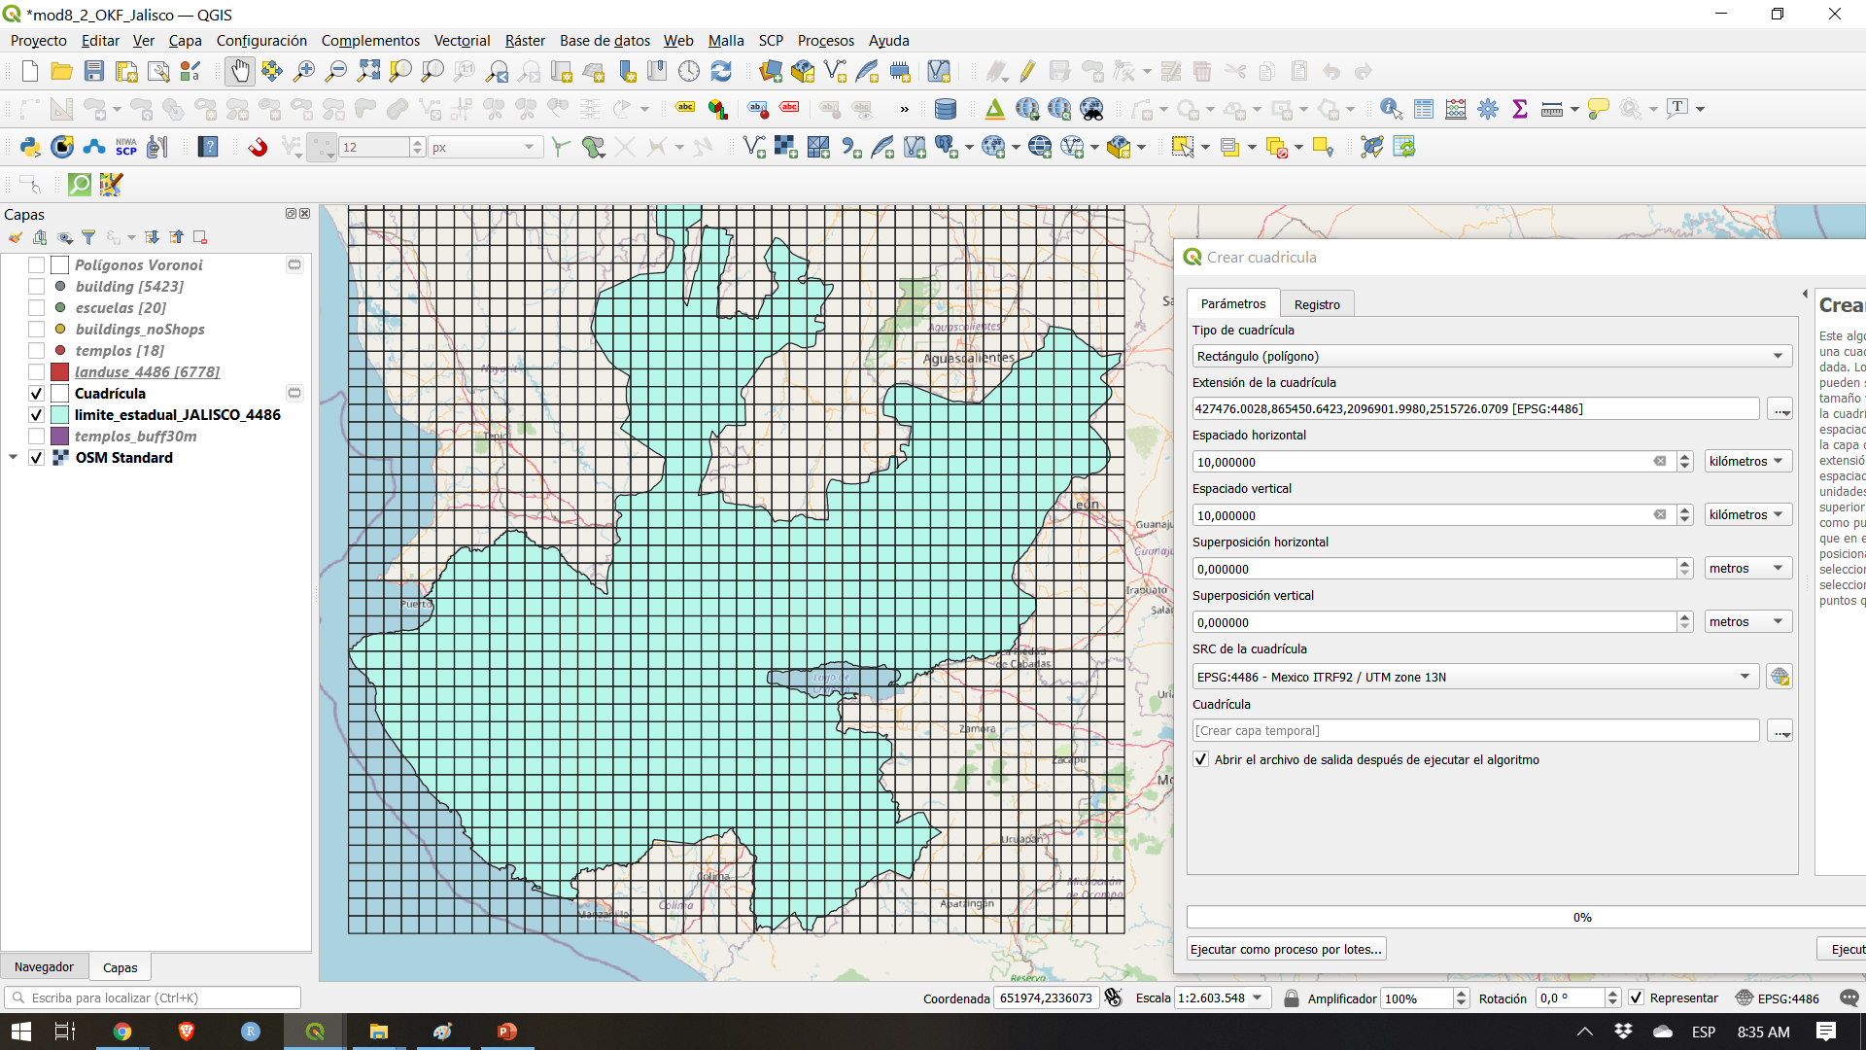Expand the OSM Standard layer group
The width and height of the screenshot is (1866, 1050).
coord(14,457)
